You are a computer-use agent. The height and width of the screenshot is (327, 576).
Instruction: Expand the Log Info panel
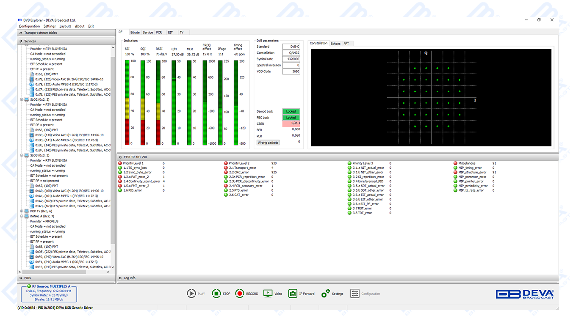click(121, 278)
